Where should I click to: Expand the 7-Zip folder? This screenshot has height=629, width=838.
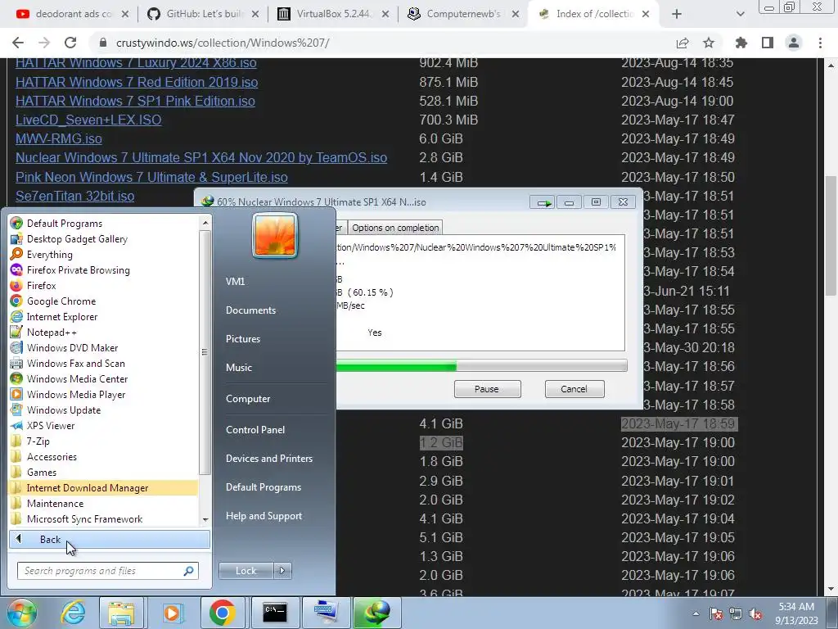(103, 441)
